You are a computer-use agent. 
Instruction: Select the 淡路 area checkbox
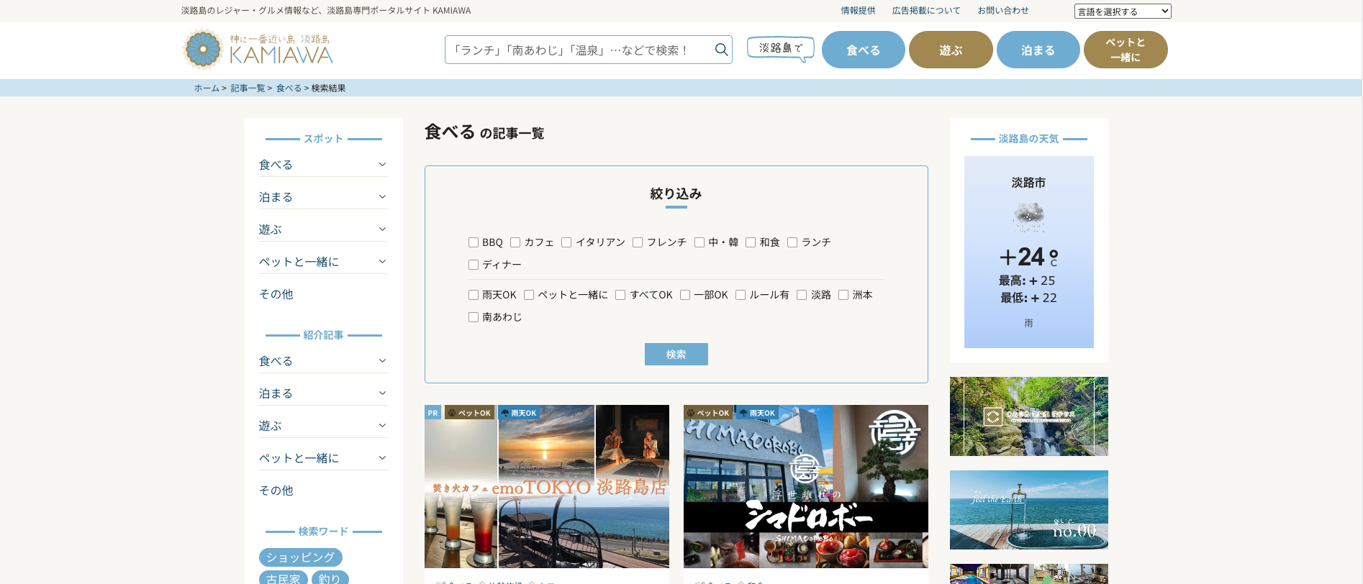[x=802, y=295]
